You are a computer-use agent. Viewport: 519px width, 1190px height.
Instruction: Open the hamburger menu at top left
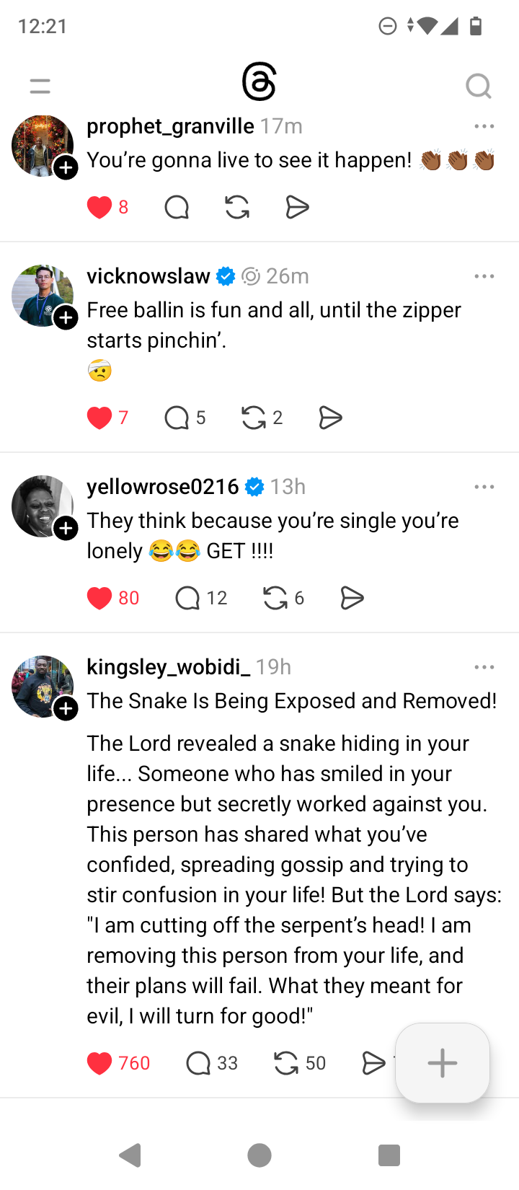[x=40, y=87]
